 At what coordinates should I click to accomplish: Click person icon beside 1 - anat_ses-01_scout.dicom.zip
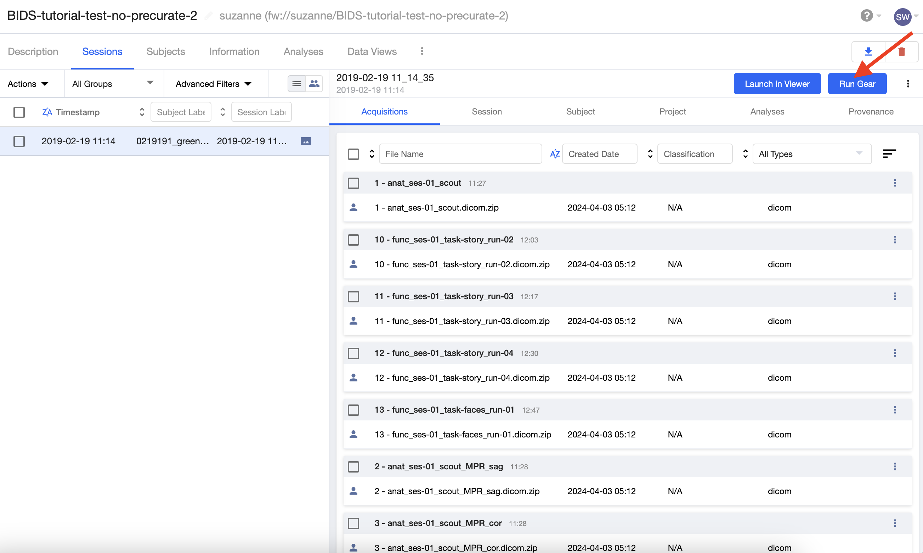[x=353, y=207]
